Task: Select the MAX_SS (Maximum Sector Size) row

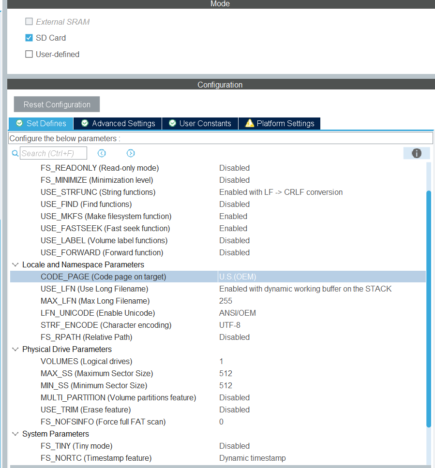Action: pos(218,373)
